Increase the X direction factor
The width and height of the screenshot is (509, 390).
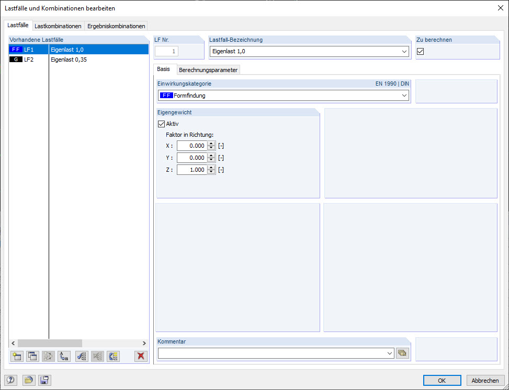tap(211, 144)
